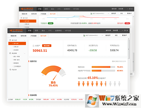Image resolution: width=141 pixels, height=108 pixels.
Task: Open the 信用交易 sub-tab
Action: (x=23, y=36)
